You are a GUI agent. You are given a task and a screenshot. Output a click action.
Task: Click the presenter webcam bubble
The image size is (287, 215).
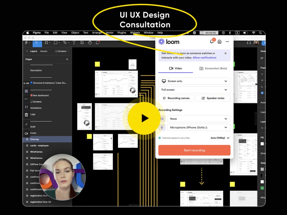(62, 177)
